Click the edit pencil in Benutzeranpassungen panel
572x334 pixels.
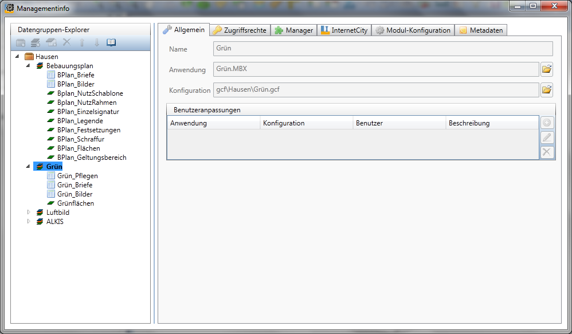[547, 137]
